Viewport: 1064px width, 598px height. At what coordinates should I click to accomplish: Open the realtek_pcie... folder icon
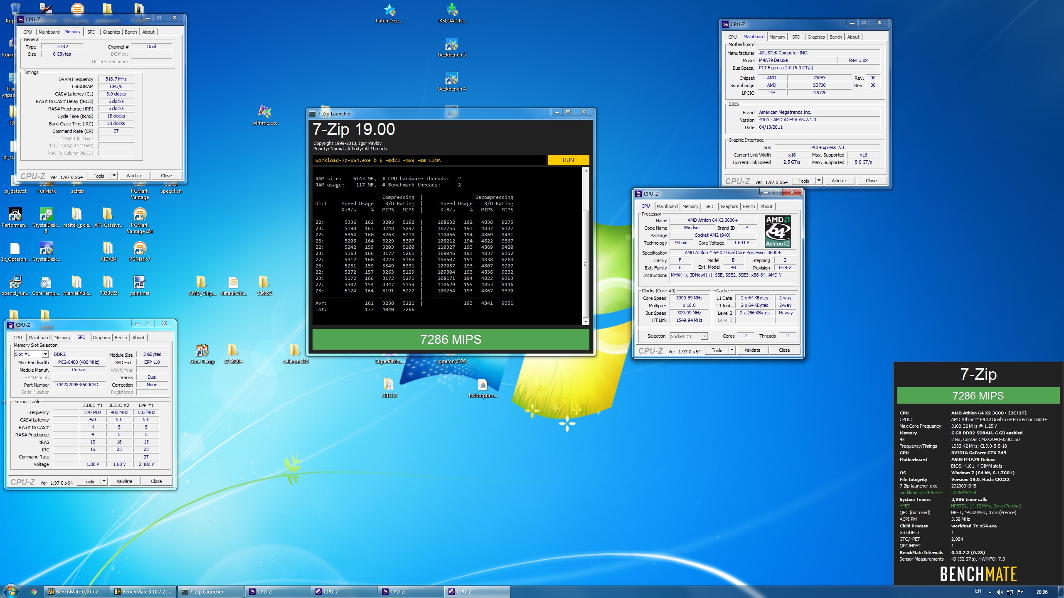[77, 218]
